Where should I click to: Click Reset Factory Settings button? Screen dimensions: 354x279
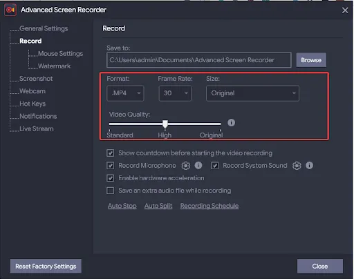point(46,266)
